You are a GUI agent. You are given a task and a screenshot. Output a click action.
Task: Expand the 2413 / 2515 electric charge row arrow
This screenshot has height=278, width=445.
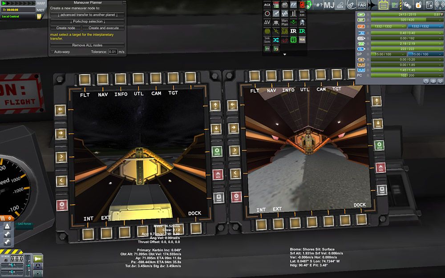[x=441, y=15]
